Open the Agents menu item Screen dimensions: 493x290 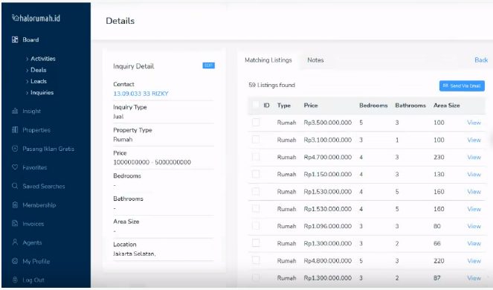point(32,242)
